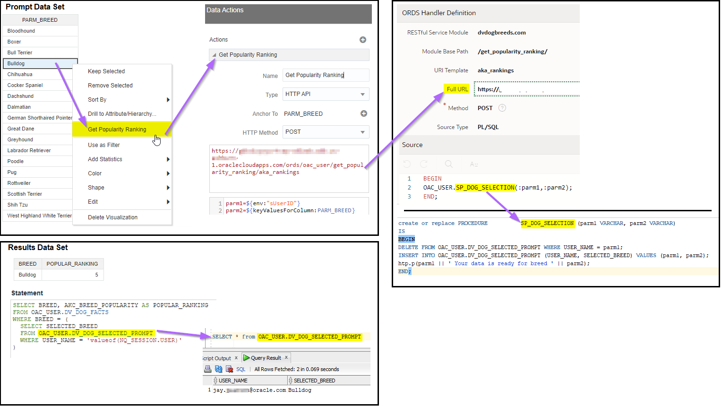Close the Query Result tab
Screen dimensions: 722x407
pyautogui.click(x=286, y=357)
